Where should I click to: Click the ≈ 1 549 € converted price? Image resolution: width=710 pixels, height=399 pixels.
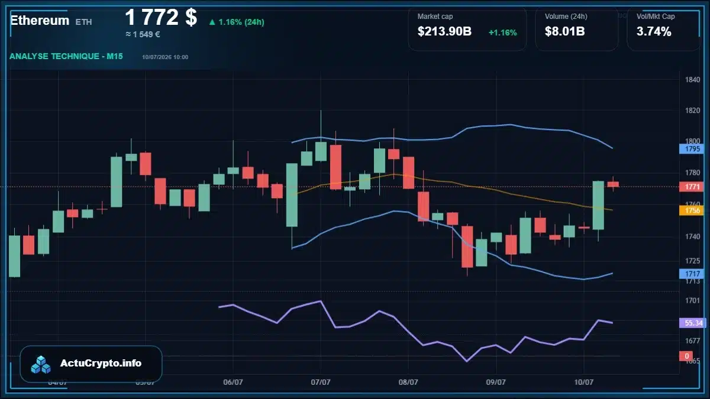pos(143,34)
